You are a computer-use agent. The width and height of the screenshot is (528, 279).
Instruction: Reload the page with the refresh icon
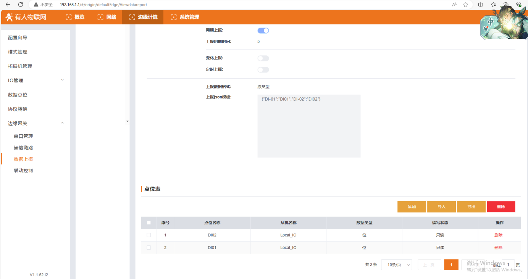[21, 5]
